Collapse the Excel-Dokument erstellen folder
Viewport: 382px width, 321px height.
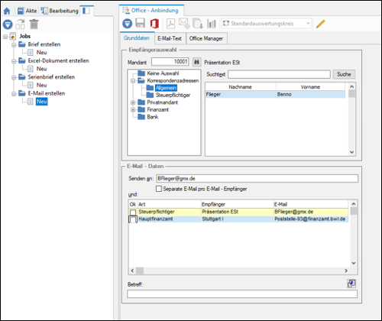tap(14, 61)
